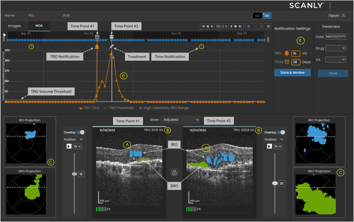Screen dimensions: 354x222
Task: Switch eye selection to OD
Action: coord(257,16)
